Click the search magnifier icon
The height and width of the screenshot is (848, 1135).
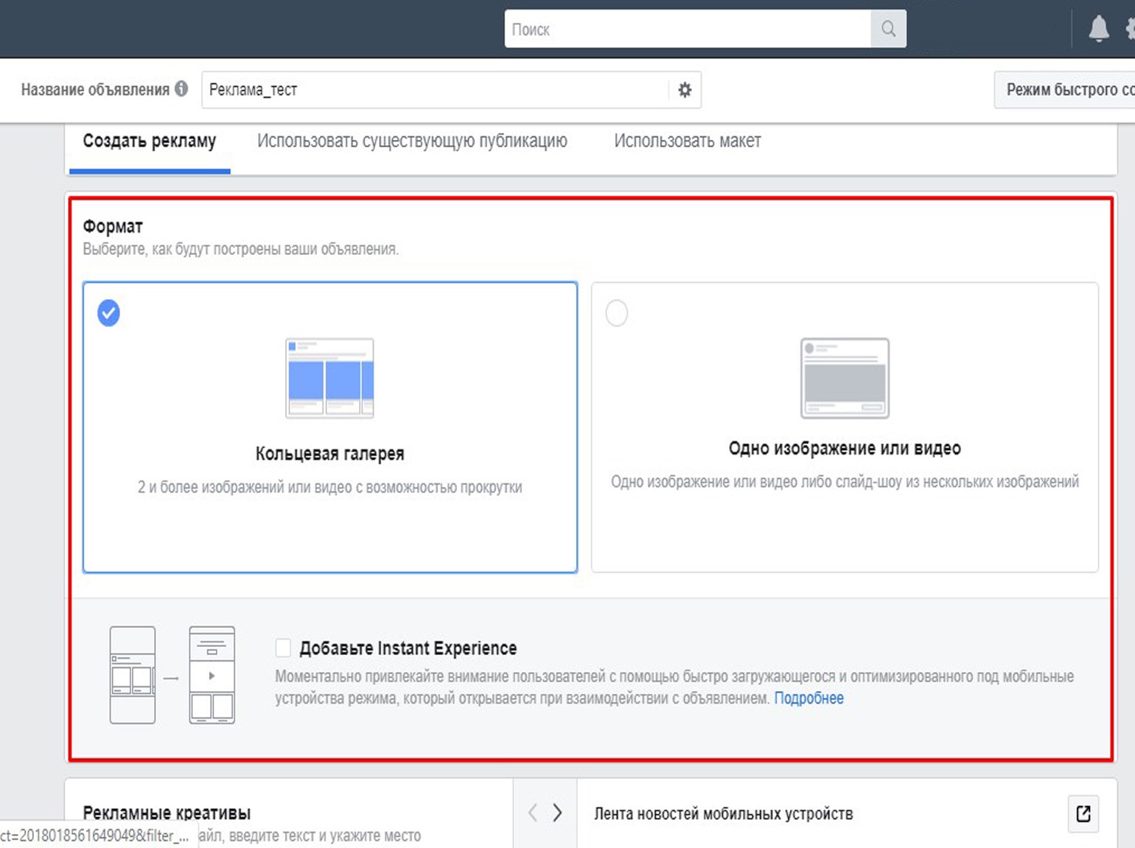pyautogui.click(x=888, y=29)
